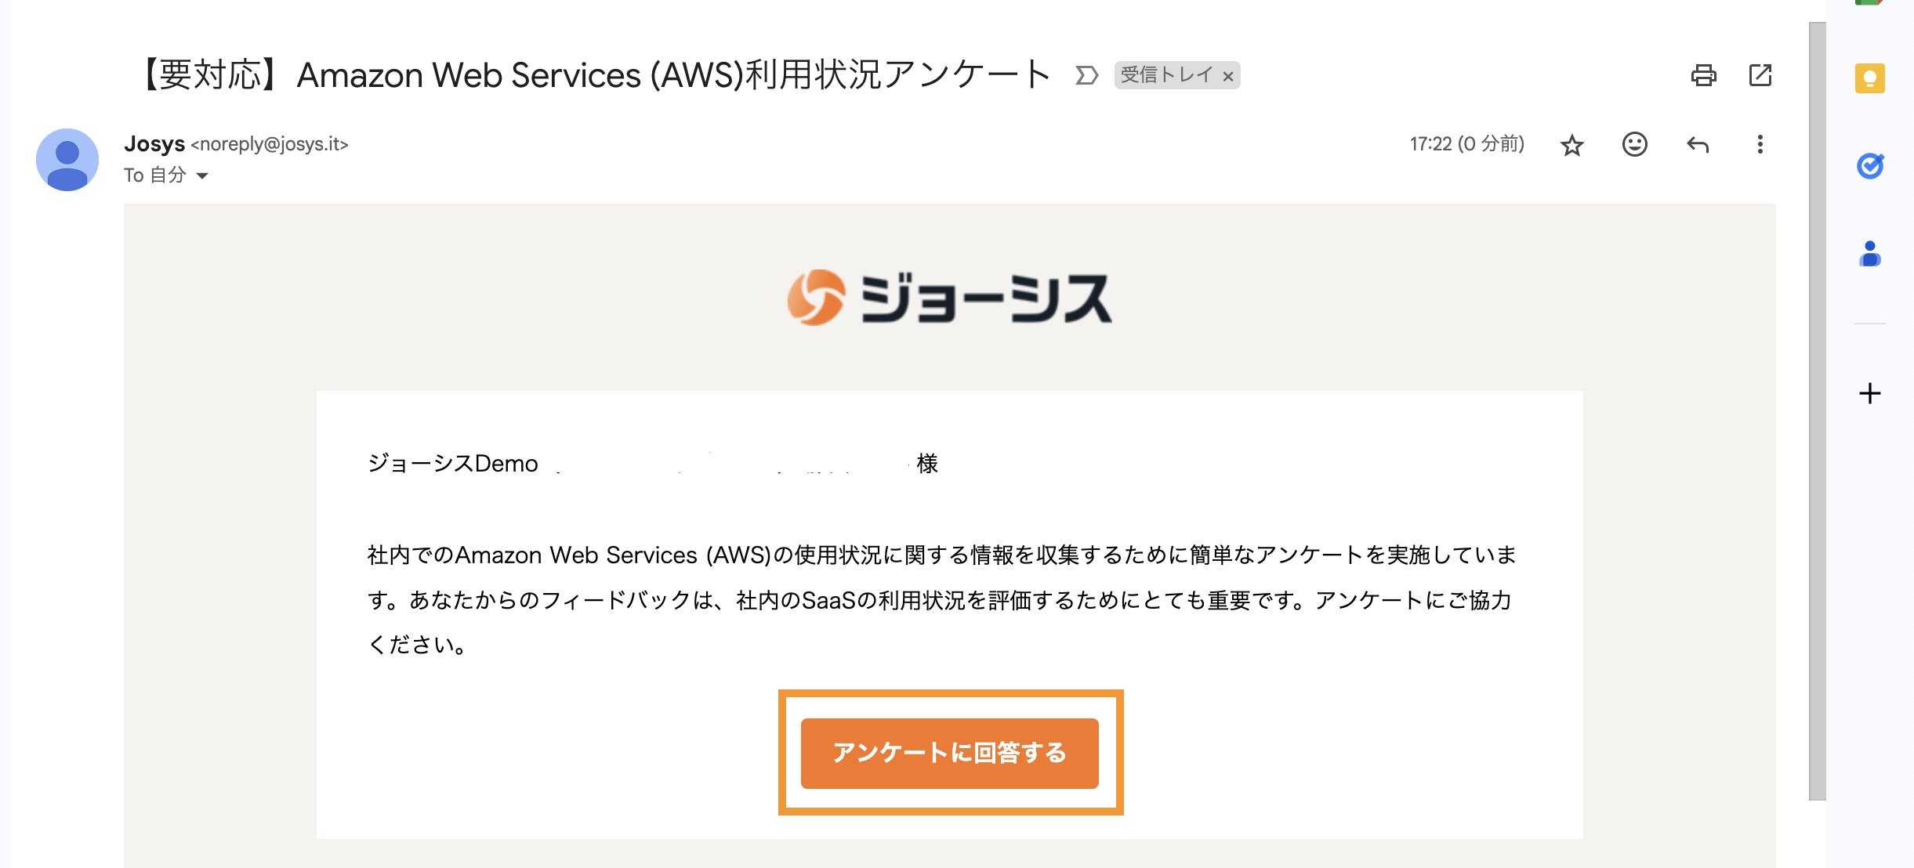The width and height of the screenshot is (1914, 868).
Task: Open Google Keep in the side panel
Action: click(1870, 80)
